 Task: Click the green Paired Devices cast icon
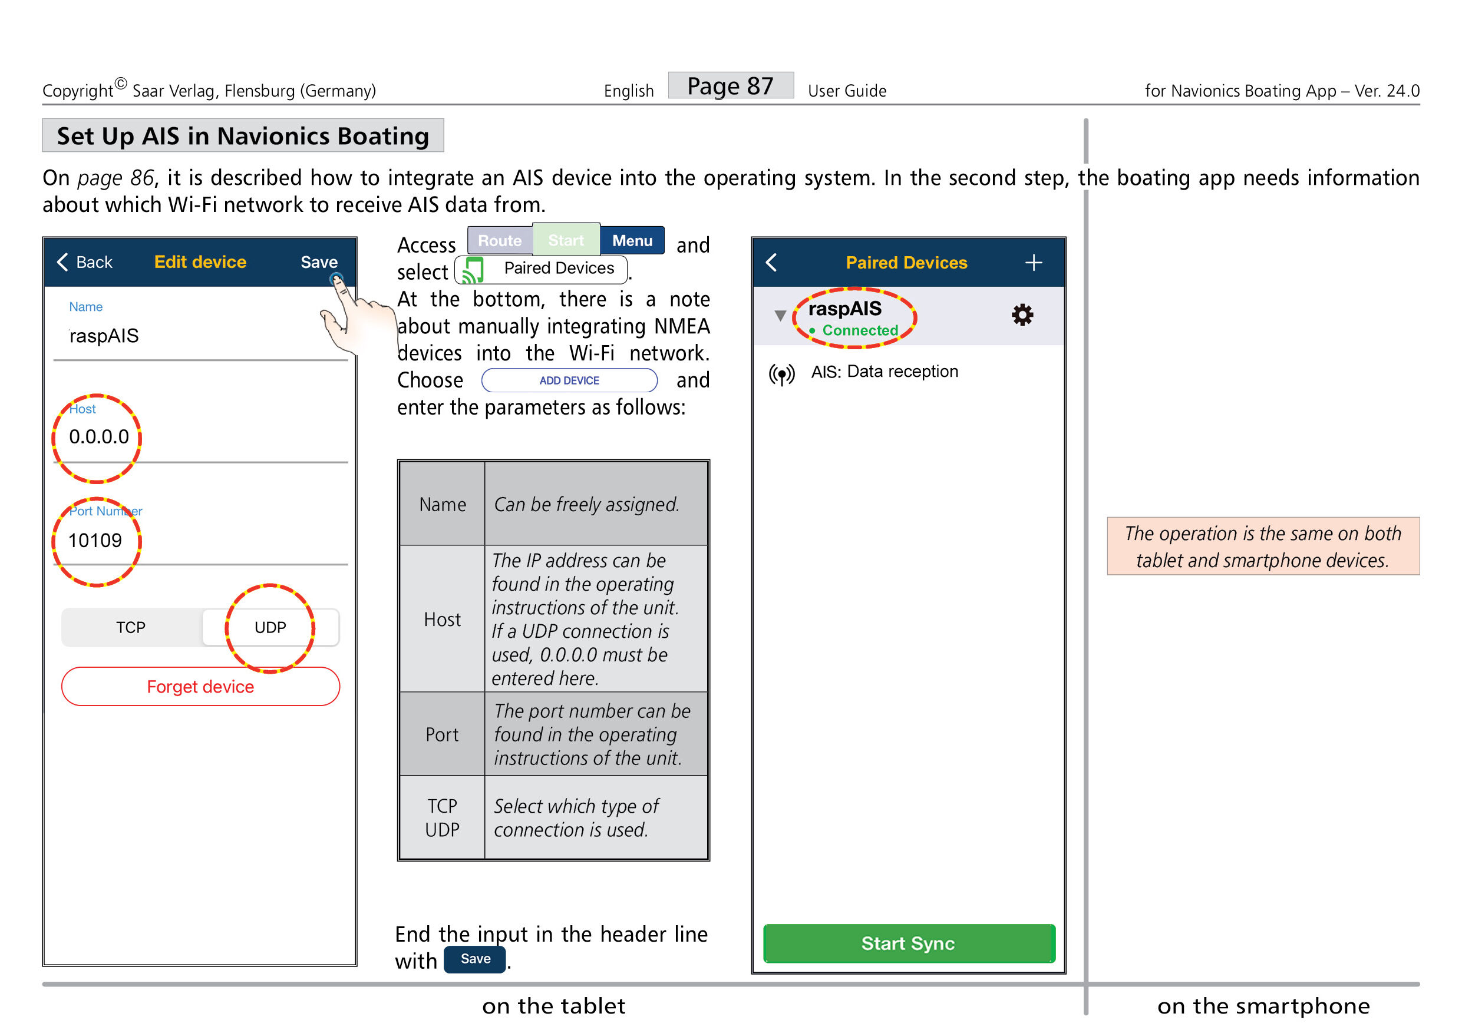[x=473, y=270]
